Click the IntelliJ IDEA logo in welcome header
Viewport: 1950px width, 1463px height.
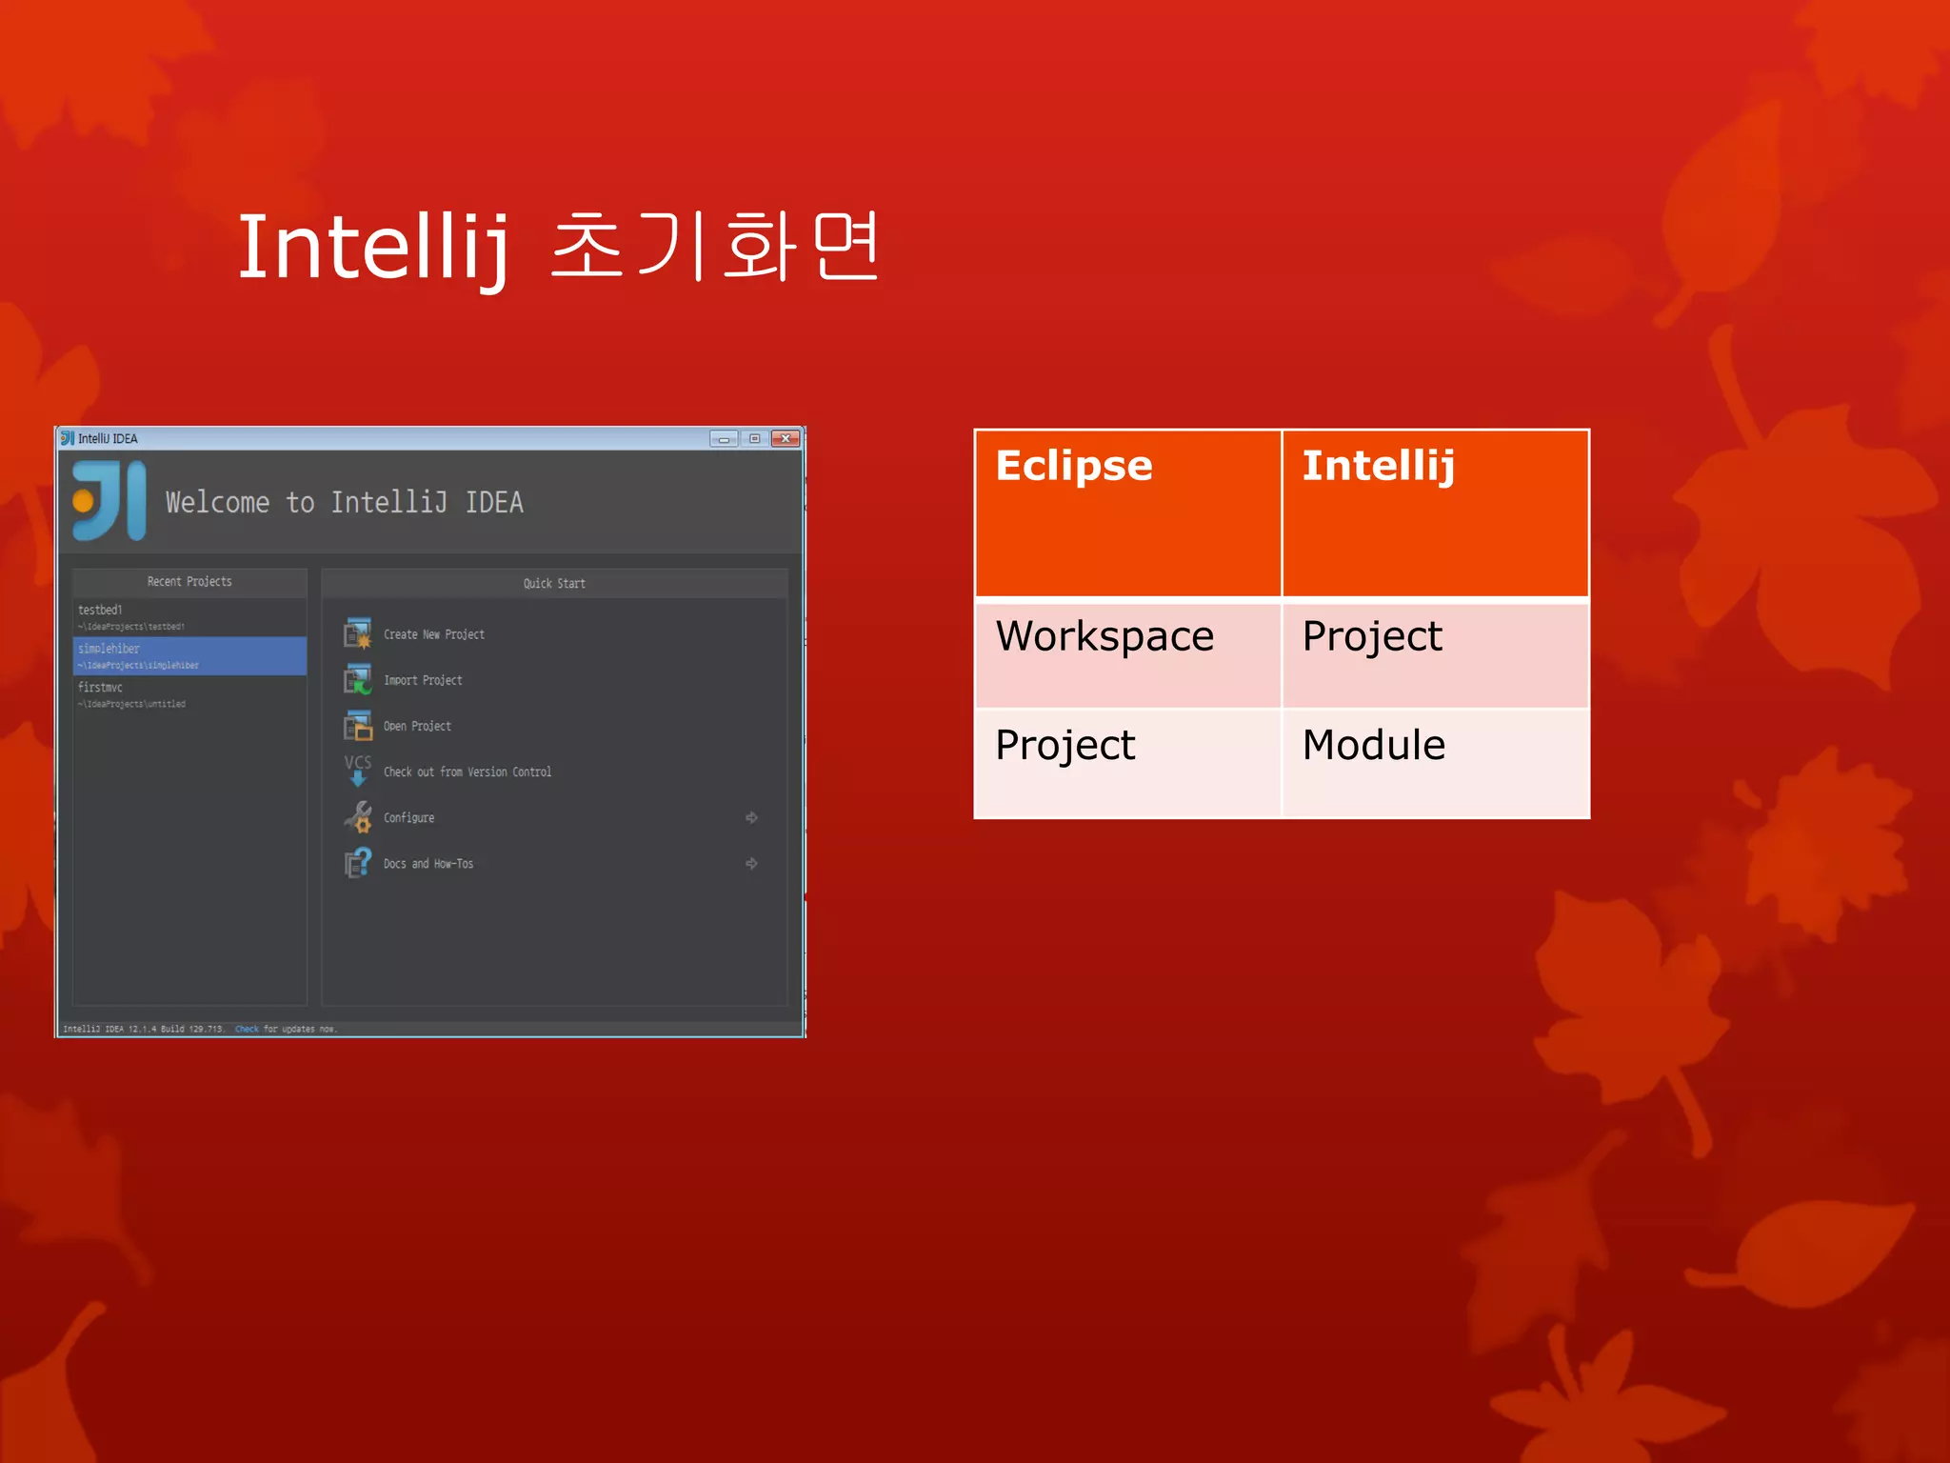click(109, 501)
